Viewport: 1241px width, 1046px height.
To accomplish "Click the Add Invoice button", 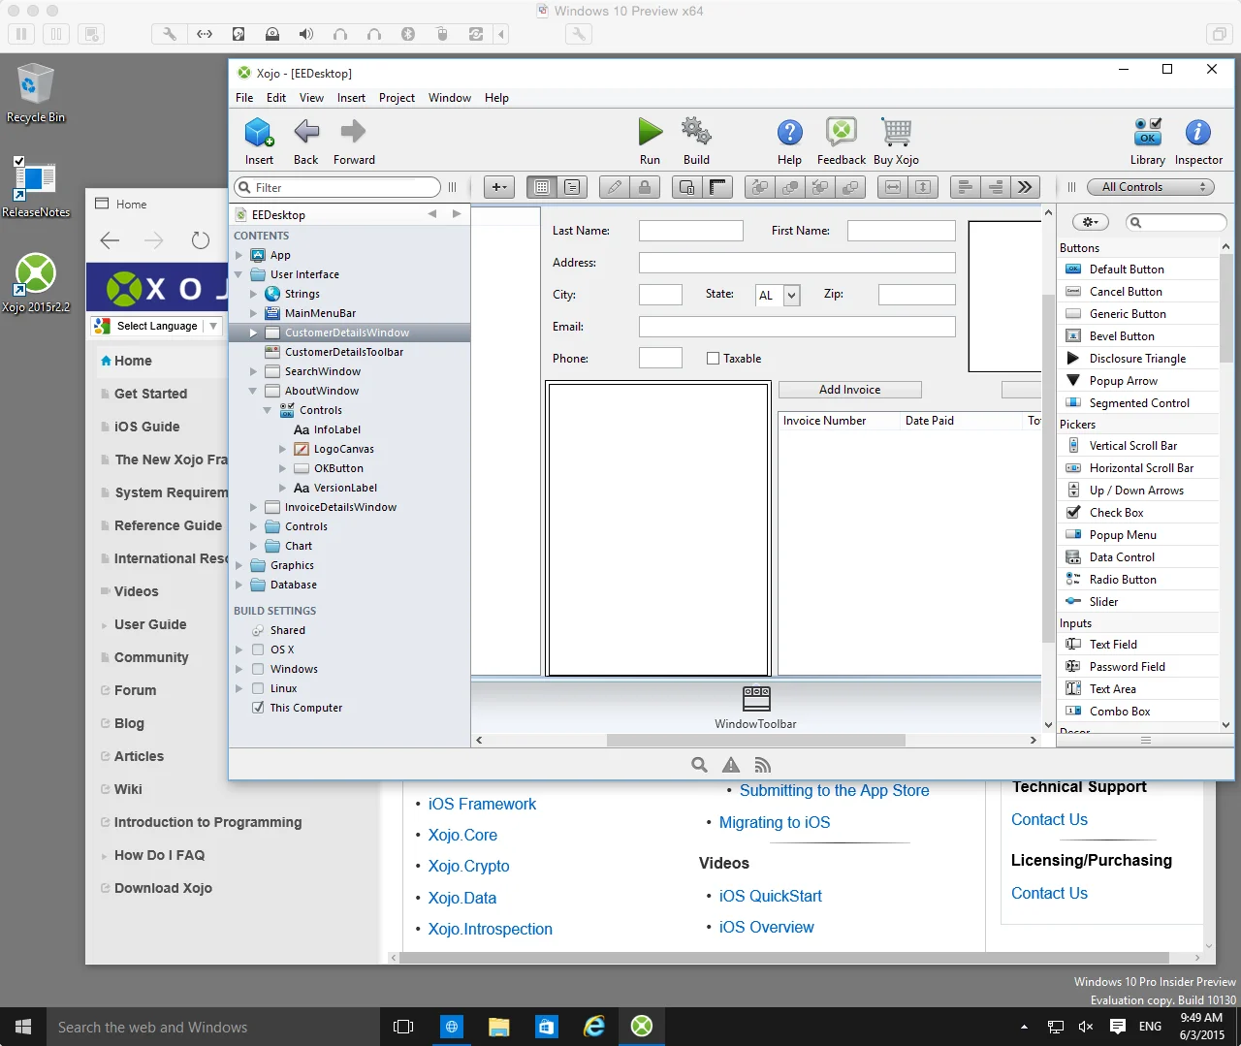I will (x=849, y=390).
